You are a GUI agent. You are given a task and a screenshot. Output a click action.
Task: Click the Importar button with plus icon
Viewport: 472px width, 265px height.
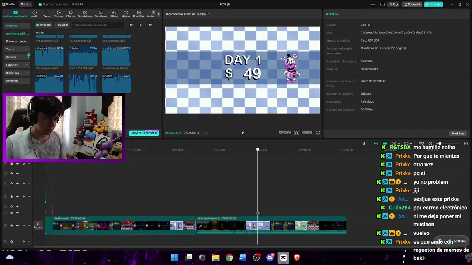(x=44, y=25)
